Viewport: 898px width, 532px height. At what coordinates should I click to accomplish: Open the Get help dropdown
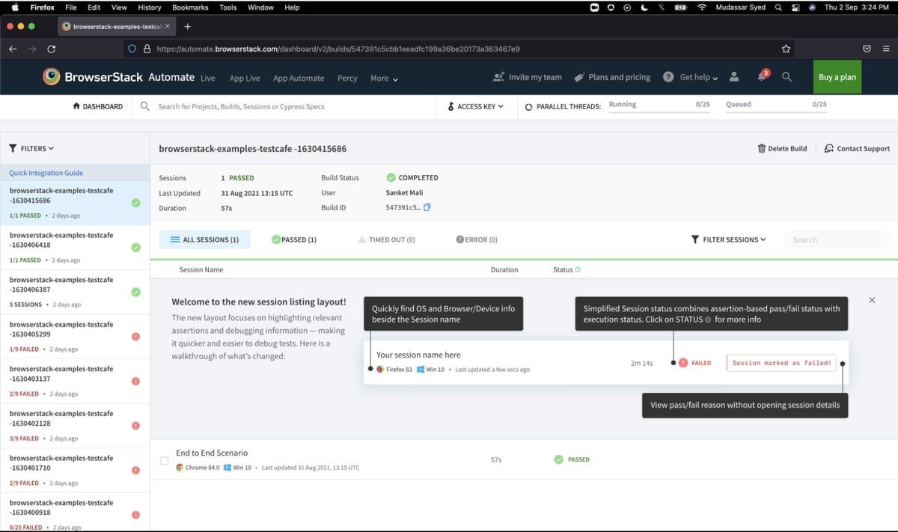click(691, 77)
